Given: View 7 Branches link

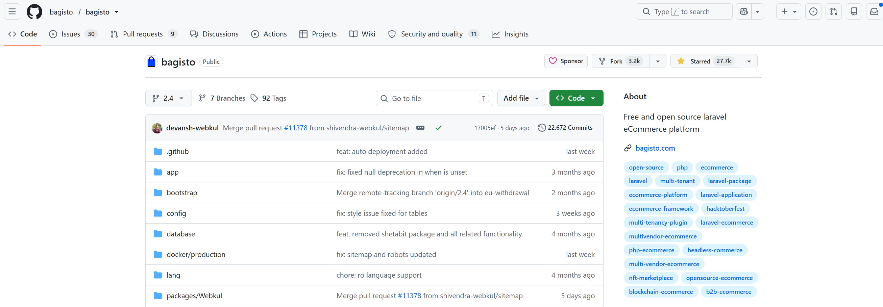Looking at the screenshot, I should click(222, 98).
